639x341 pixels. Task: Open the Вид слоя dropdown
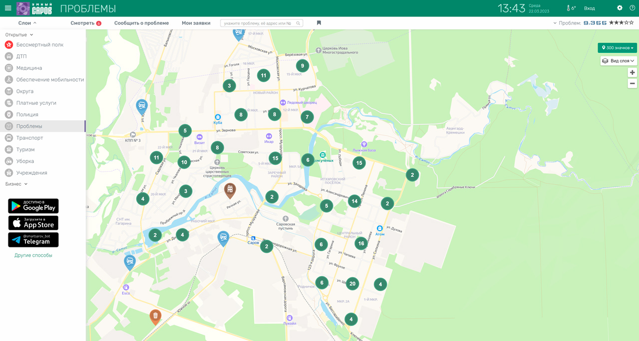(619, 61)
